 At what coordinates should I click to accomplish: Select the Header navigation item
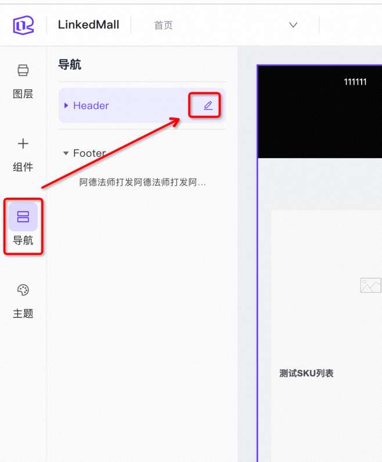[x=91, y=106]
